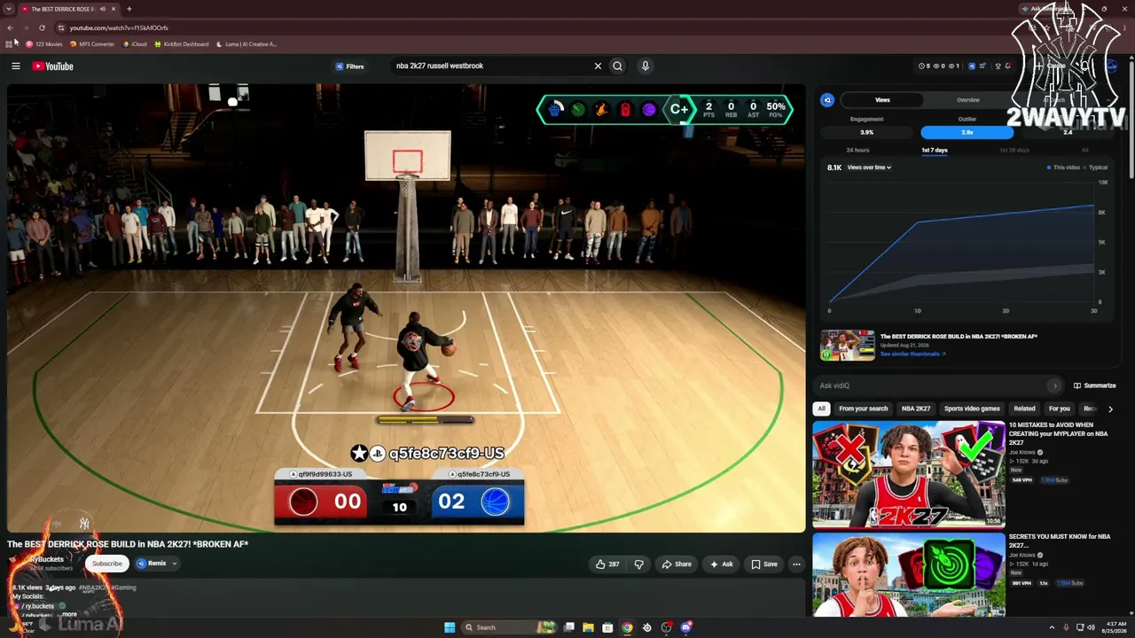Image resolution: width=1135 pixels, height=638 pixels.
Task: Show the 1st 28 days range
Action: pos(1014,151)
